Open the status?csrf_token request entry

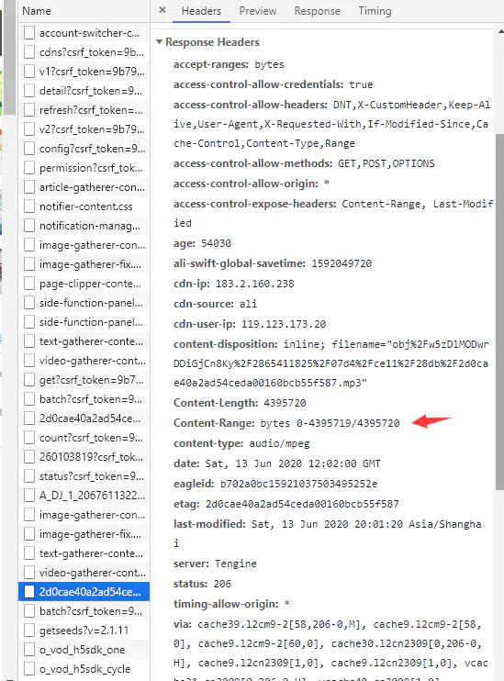pyautogui.click(x=84, y=476)
